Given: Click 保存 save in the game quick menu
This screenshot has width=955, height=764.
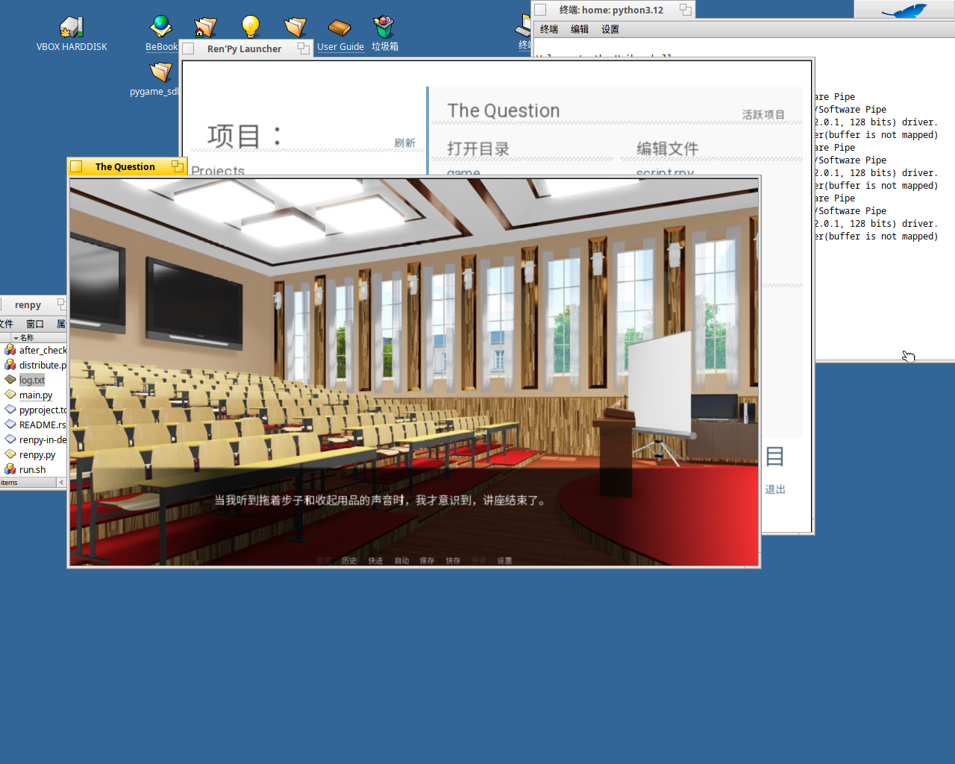Looking at the screenshot, I should (427, 560).
